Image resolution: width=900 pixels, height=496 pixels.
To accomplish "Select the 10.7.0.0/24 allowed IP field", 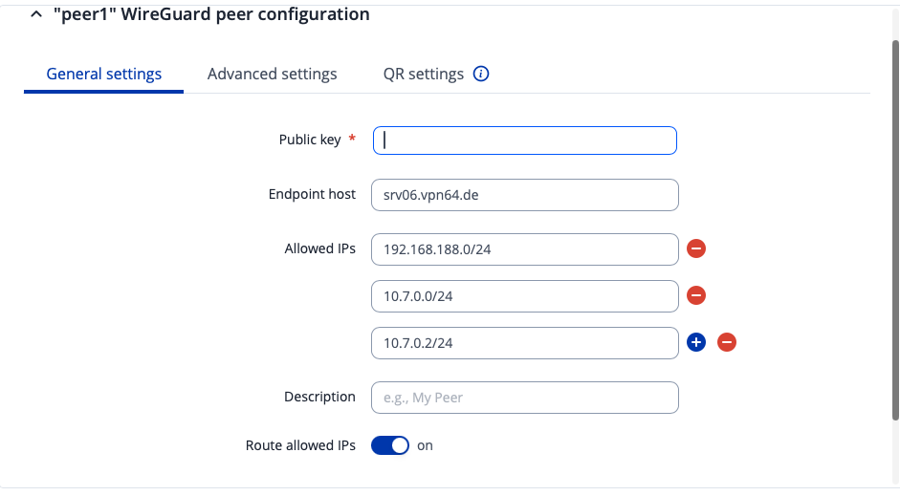I will (524, 296).
